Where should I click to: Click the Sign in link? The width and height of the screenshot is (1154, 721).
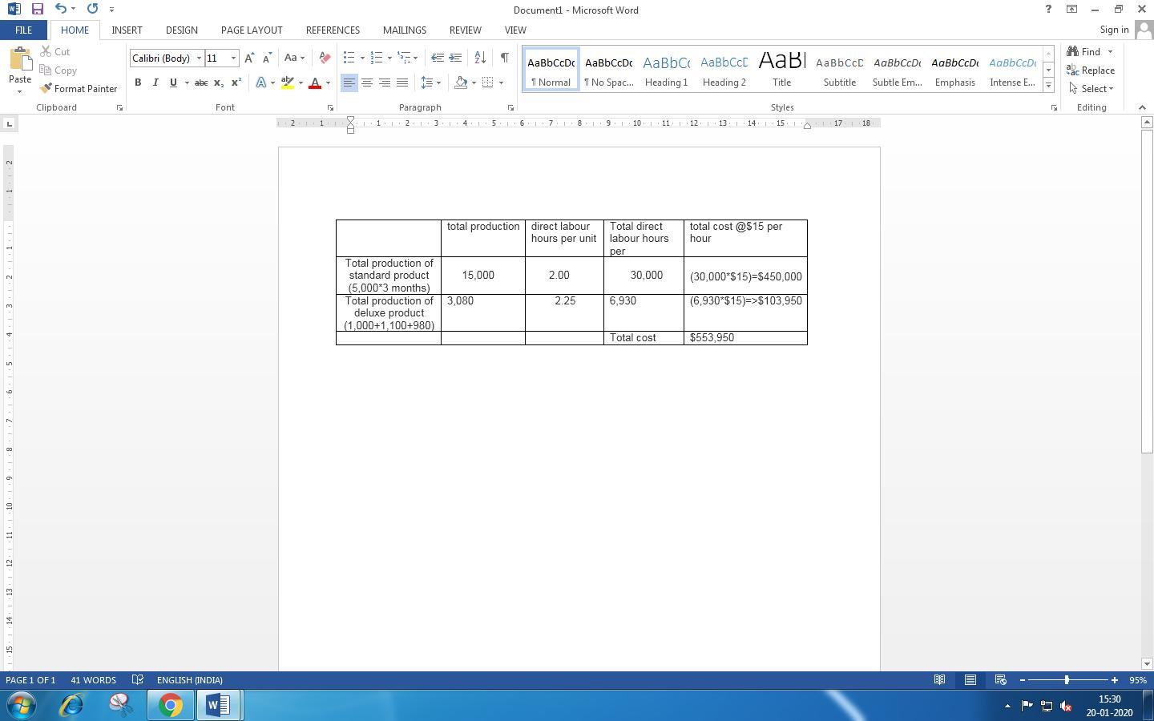(x=1114, y=30)
